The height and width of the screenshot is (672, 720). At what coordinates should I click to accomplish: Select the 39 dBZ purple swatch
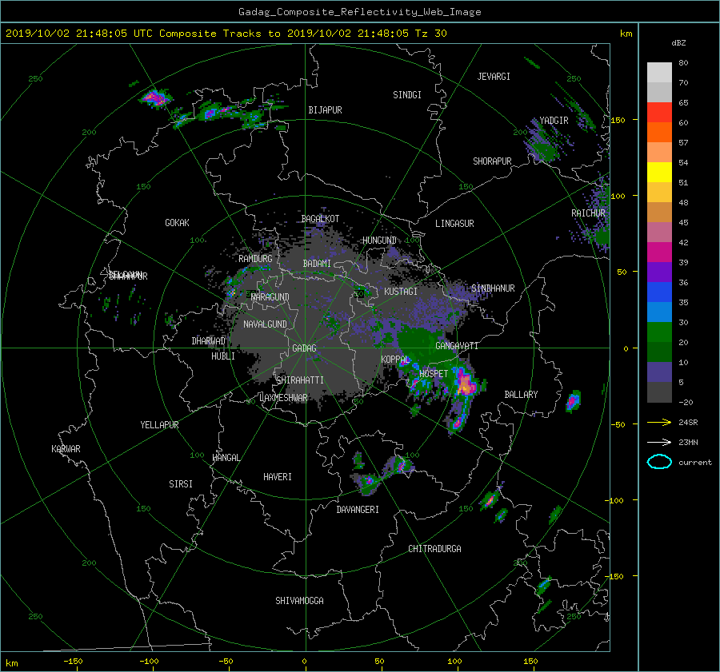659,272
